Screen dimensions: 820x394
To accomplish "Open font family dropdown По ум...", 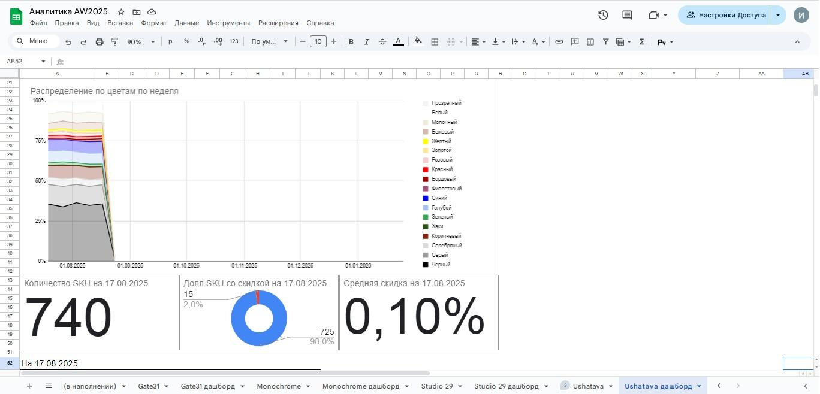I will (269, 41).
